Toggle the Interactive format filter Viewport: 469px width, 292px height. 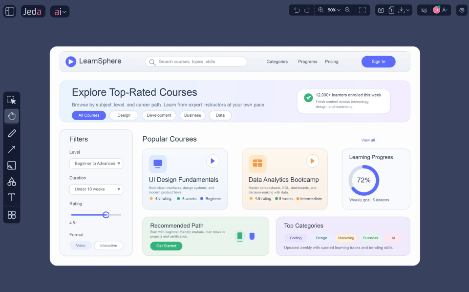coord(108,245)
